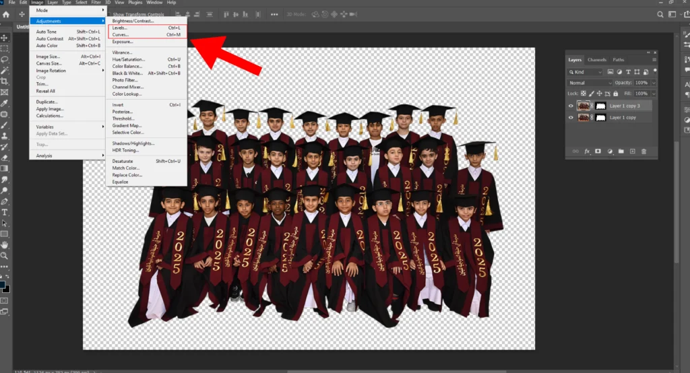Image resolution: width=690 pixels, height=373 pixels.
Task: Open the Normal blend mode dropdown
Action: [x=590, y=83]
